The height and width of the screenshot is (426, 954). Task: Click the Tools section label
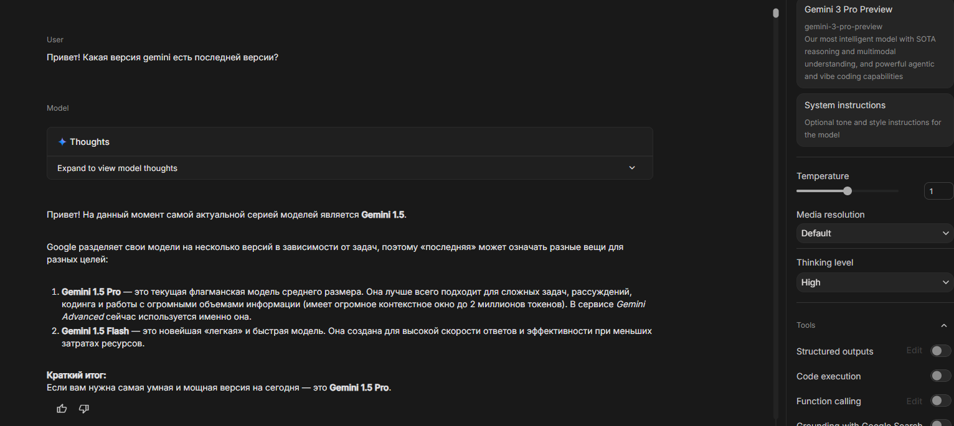click(x=806, y=325)
